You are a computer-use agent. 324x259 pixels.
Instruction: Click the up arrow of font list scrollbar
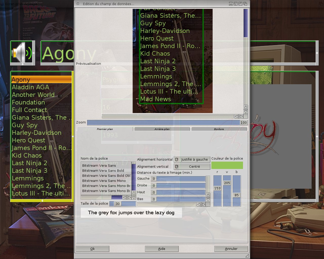coord(134,193)
